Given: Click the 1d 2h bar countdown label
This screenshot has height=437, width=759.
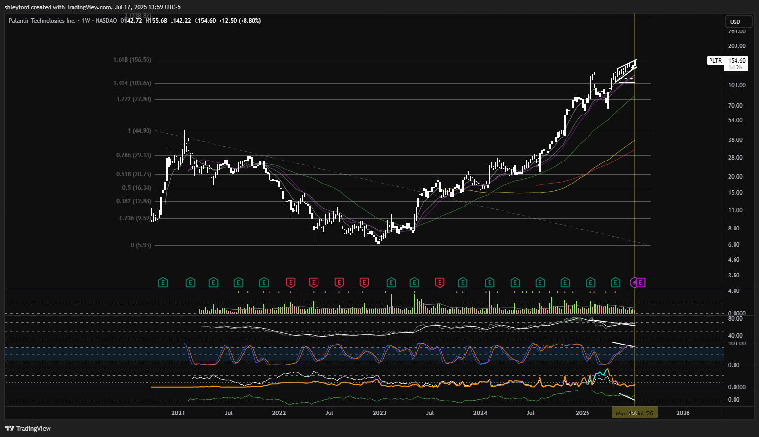Looking at the screenshot, I should [736, 68].
